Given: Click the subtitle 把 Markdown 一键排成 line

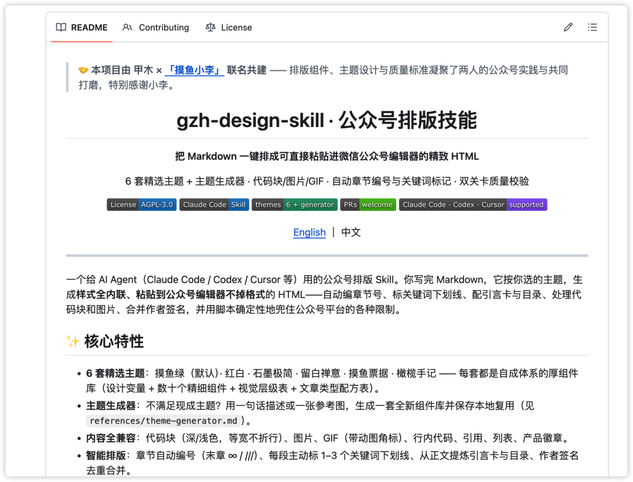Looking at the screenshot, I should (327, 156).
